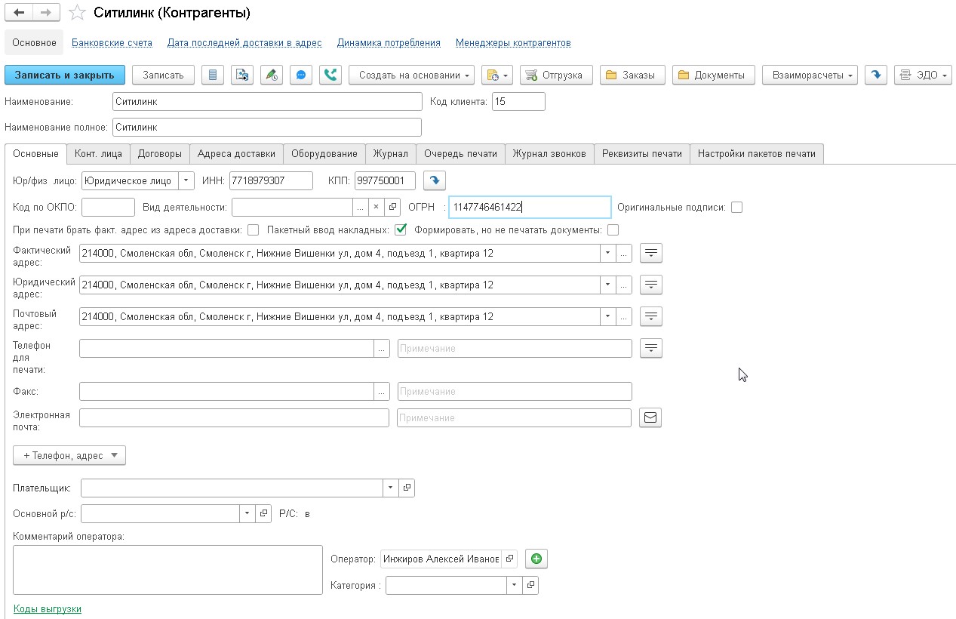Image resolution: width=956 pixels, height=619 pixels.
Task: Open the Юр/физ лицо dropdown arrow
Action: [x=186, y=180]
